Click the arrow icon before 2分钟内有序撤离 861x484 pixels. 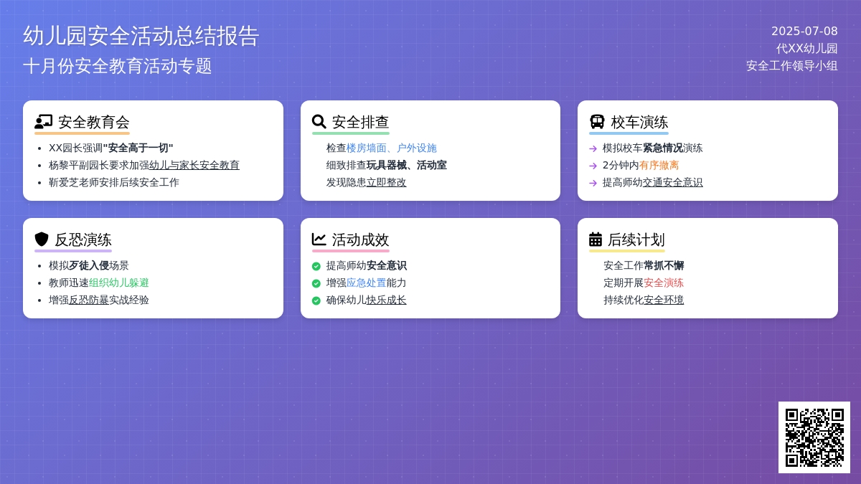click(593, 166)
